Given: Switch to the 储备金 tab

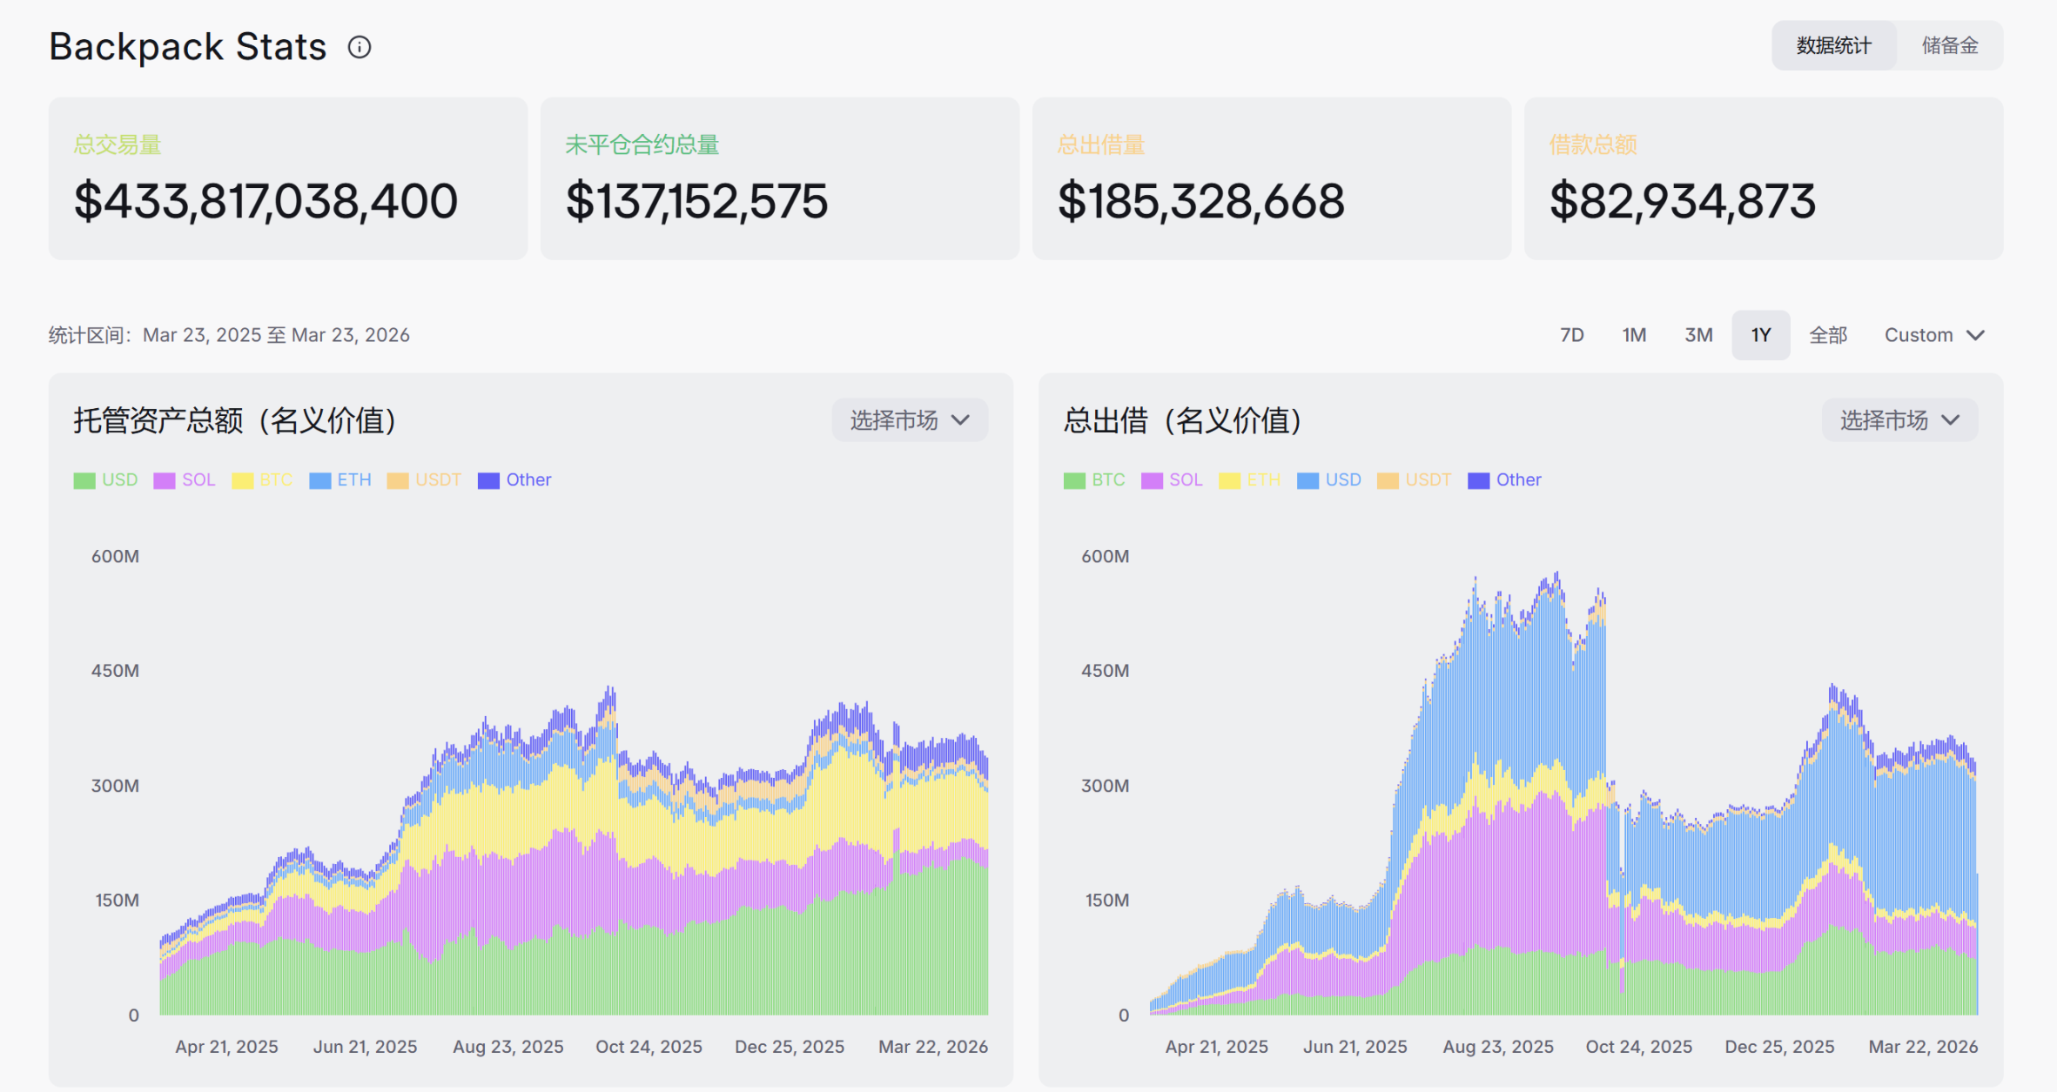Looking at the screenshot, I should coord(1950,45).
